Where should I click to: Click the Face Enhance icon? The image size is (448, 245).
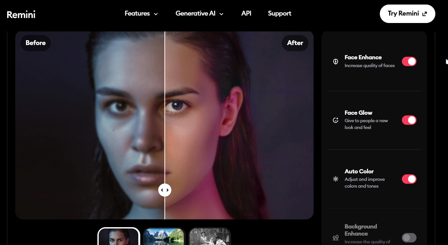(336, 62)
